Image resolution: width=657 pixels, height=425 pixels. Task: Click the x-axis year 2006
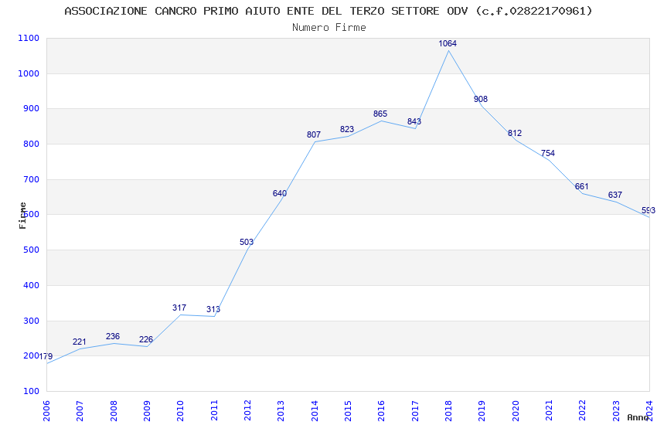coord(46,411)
